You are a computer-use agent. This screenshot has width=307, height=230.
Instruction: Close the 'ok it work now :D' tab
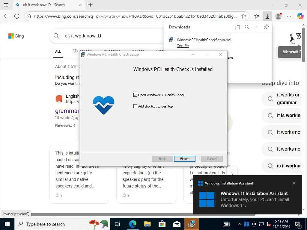tap(80, 5)
